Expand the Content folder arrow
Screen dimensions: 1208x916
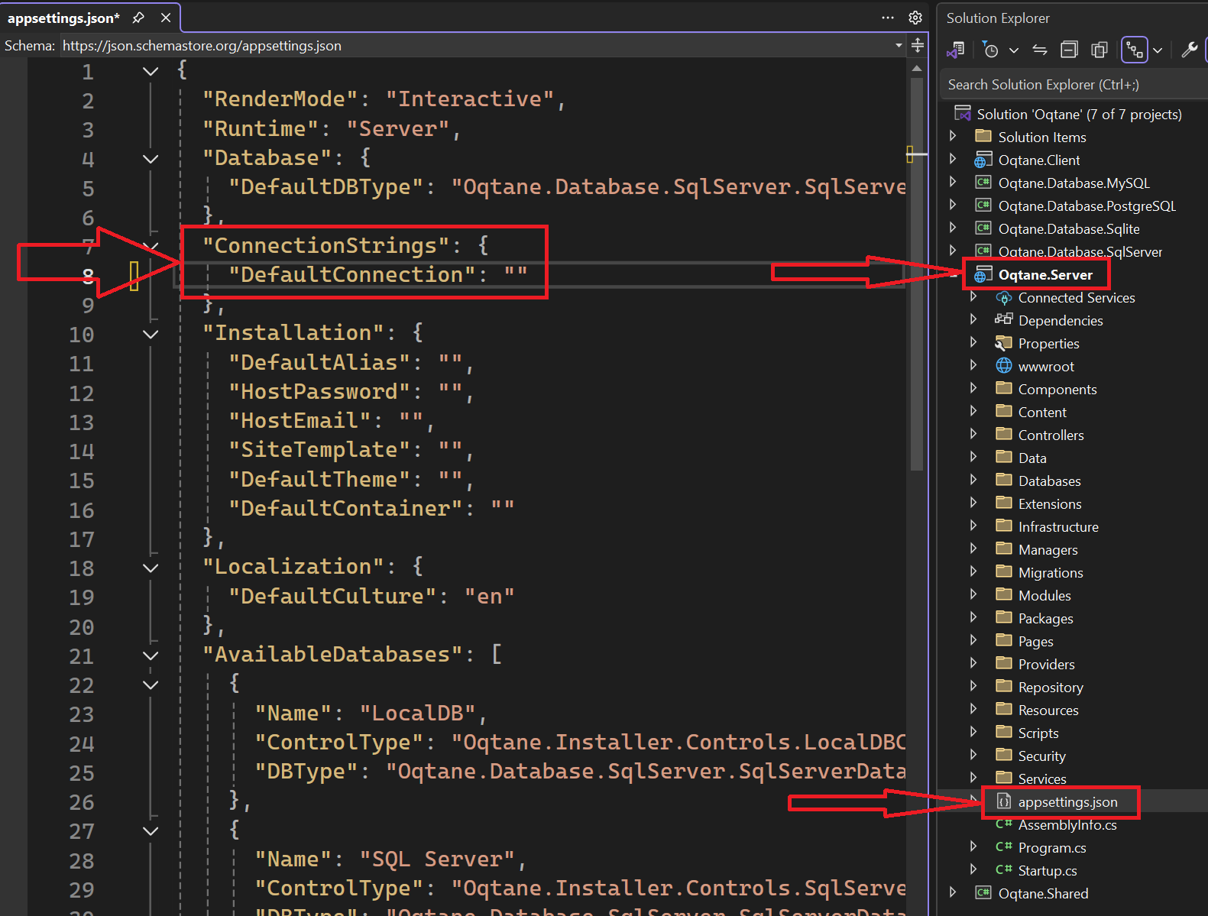(973, 411)
